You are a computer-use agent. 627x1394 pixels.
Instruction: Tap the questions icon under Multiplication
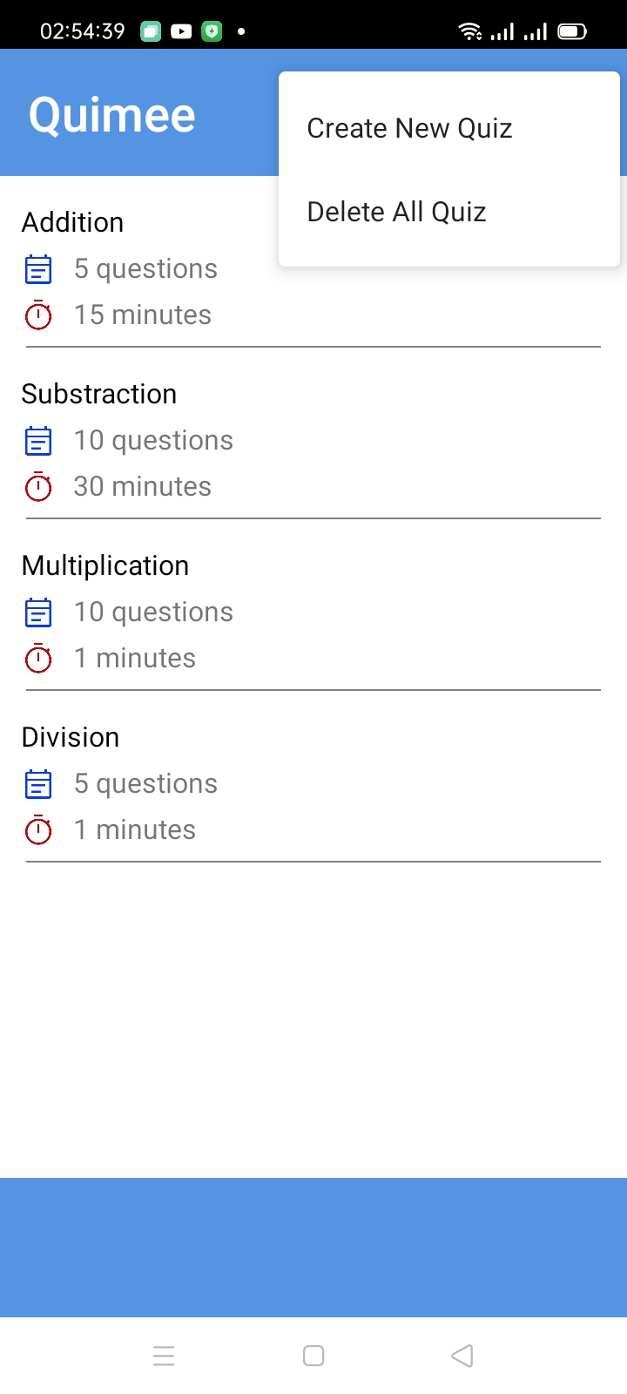(x=38, y=612)
